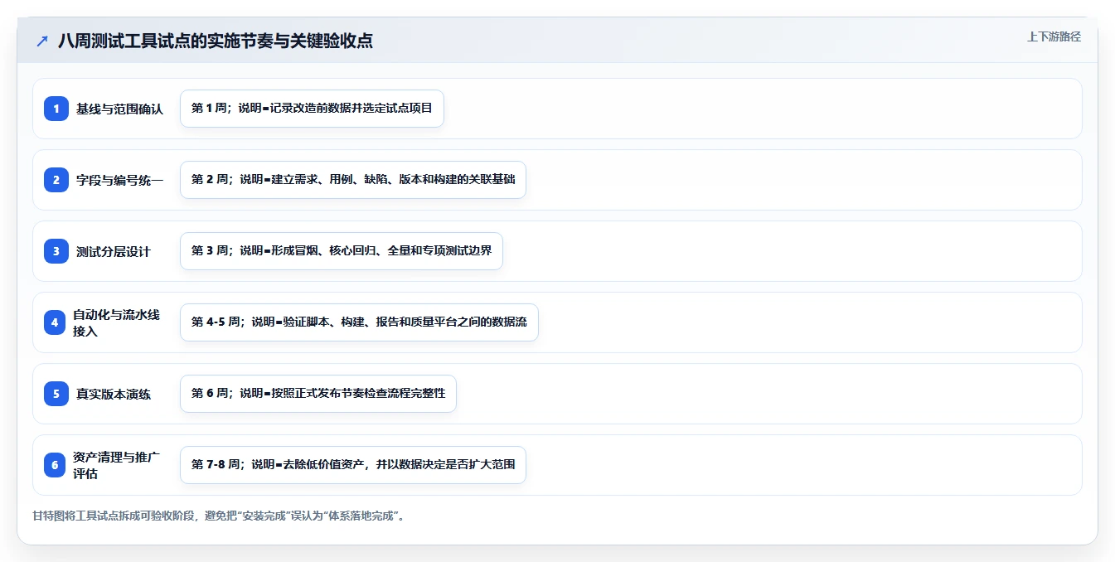Click the 上下游路径 label
The width and height of the screenshot is (1115, 562).
click(x=1054, y=36)
